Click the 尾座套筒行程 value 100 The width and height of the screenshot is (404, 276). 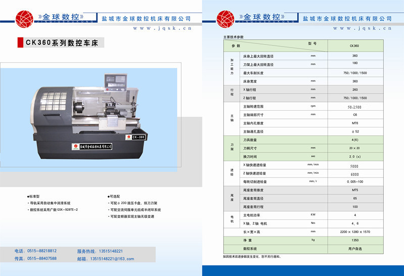point(355,207)
